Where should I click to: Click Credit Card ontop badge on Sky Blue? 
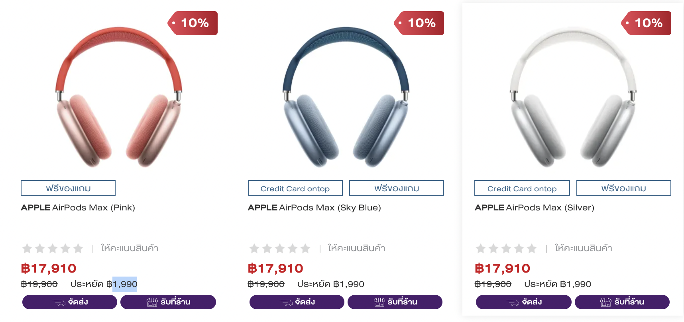(295, 188)
